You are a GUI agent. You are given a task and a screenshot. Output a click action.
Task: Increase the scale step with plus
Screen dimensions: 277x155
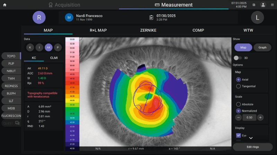pyautogui.click(x=260, y=117)
